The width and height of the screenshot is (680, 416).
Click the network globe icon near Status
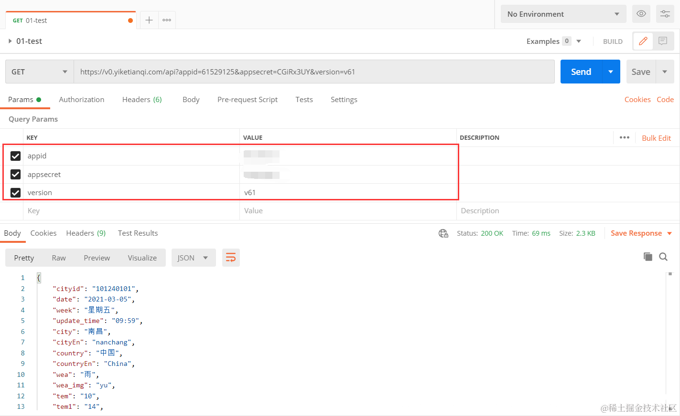(x=443, y=233)
